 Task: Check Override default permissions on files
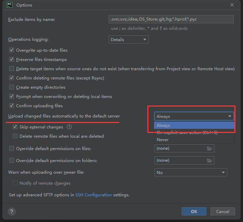[12, 149]
